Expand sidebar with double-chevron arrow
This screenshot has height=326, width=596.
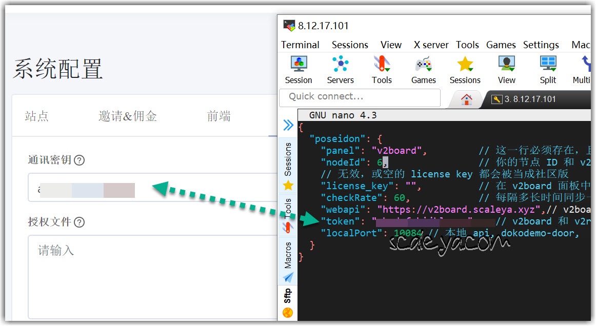point(288,125)
